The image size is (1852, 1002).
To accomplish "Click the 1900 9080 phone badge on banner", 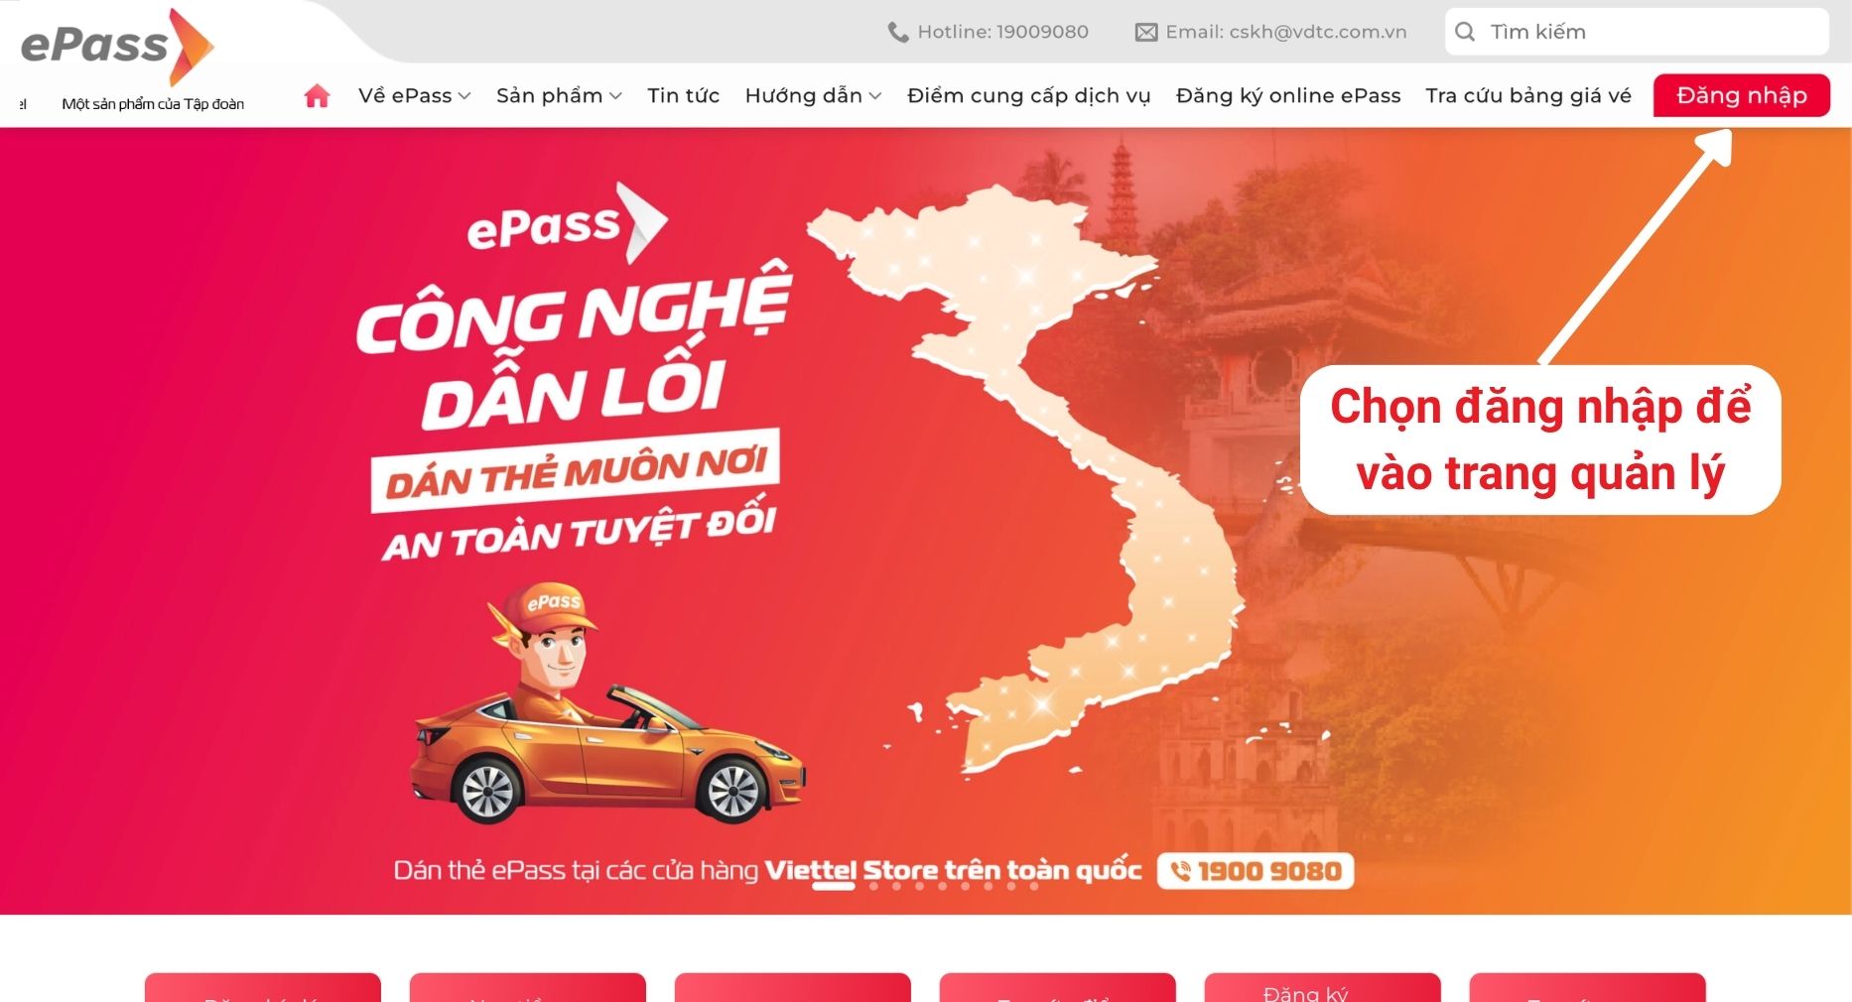I will [1256, 871].
